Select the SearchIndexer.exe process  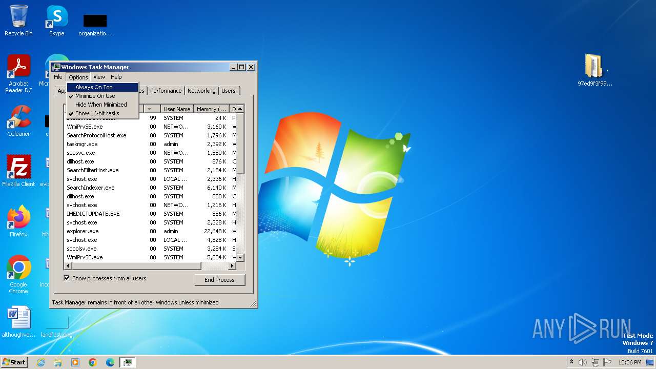click(x=150, y=188)
